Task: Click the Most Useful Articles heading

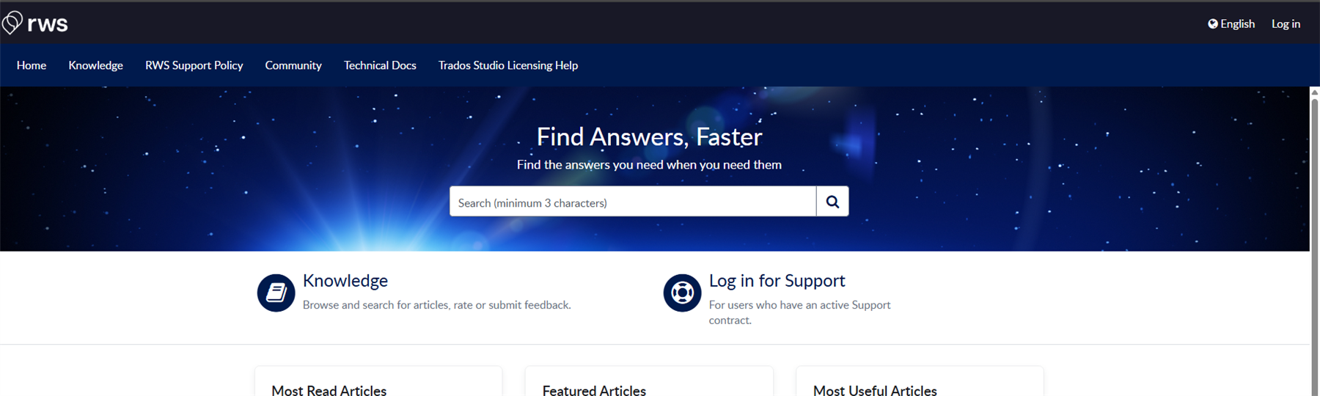Action: point(875,391)
